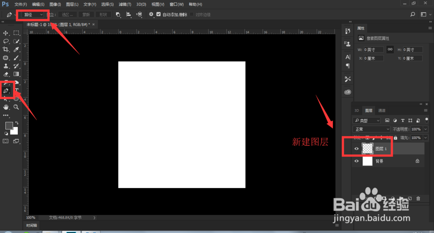Open path arrangement options
Viewport: 434px width, 233px height.
tap(139, 15)
